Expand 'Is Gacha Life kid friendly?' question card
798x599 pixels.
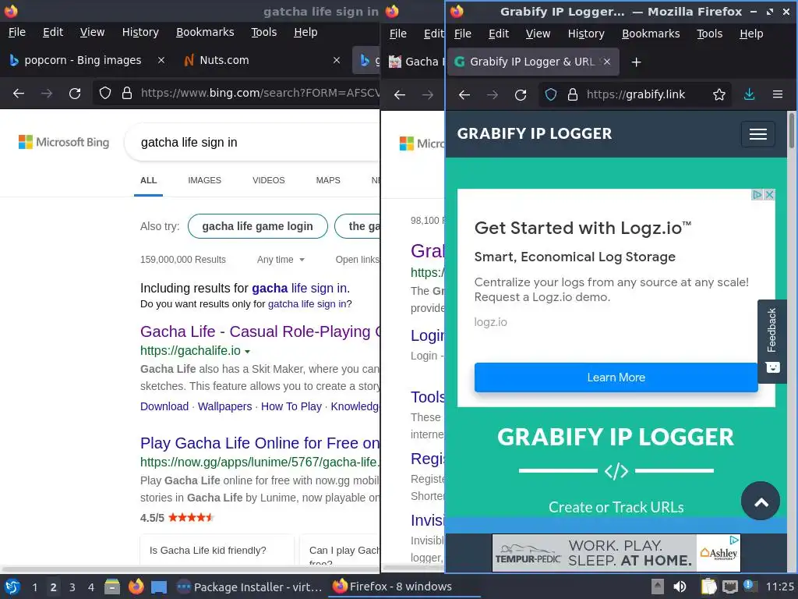pyautogui.click(x=217, y=550)
